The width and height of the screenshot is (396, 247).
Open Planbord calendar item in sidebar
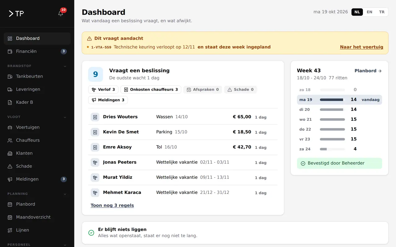point(37,204)
